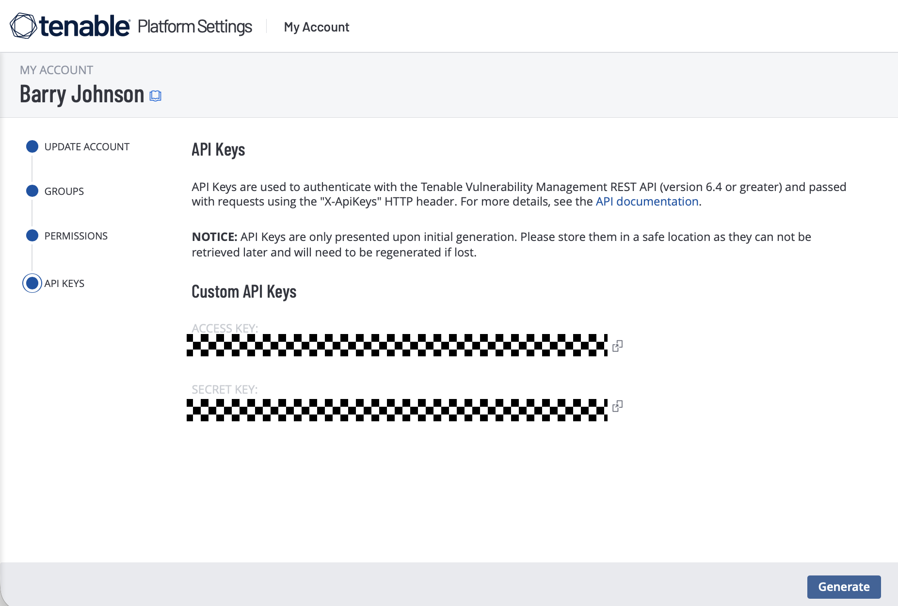
Task: Open the Groups section
Action: [x=64, y=191]
